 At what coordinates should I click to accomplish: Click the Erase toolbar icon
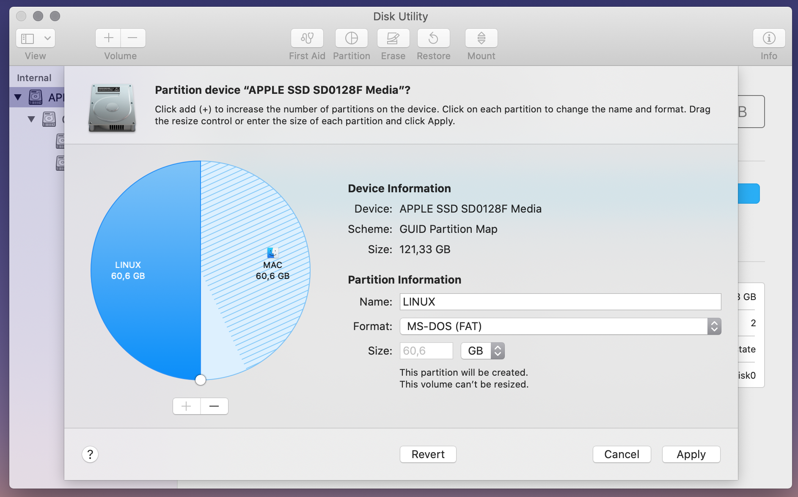point(393,38)
